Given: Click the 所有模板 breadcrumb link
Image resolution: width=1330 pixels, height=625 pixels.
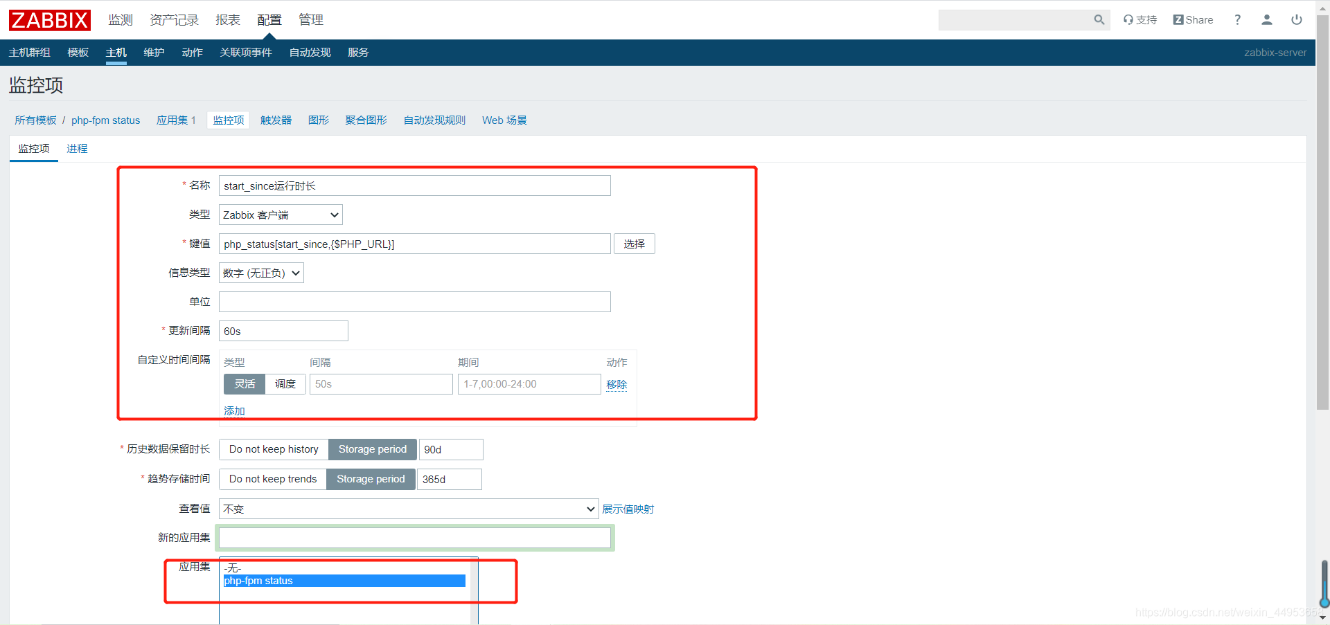Looking at the screenshot, I should (x=36, y=120).
